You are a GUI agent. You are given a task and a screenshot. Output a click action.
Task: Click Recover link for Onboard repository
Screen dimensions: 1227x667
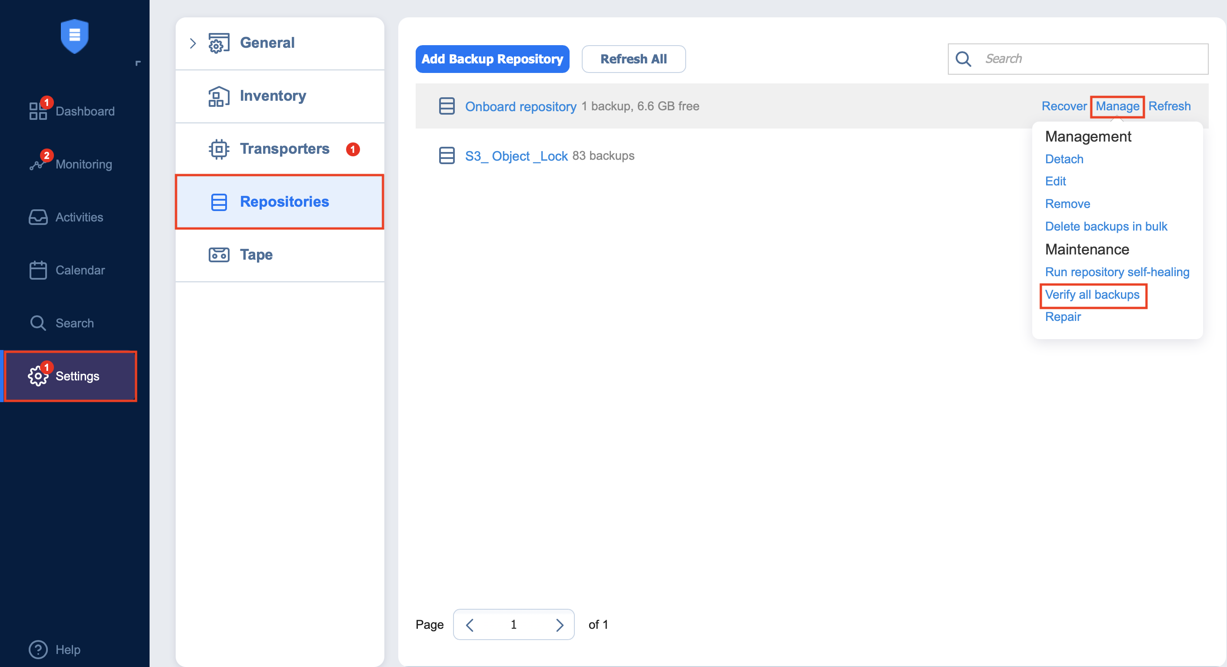pos(1064,106)
